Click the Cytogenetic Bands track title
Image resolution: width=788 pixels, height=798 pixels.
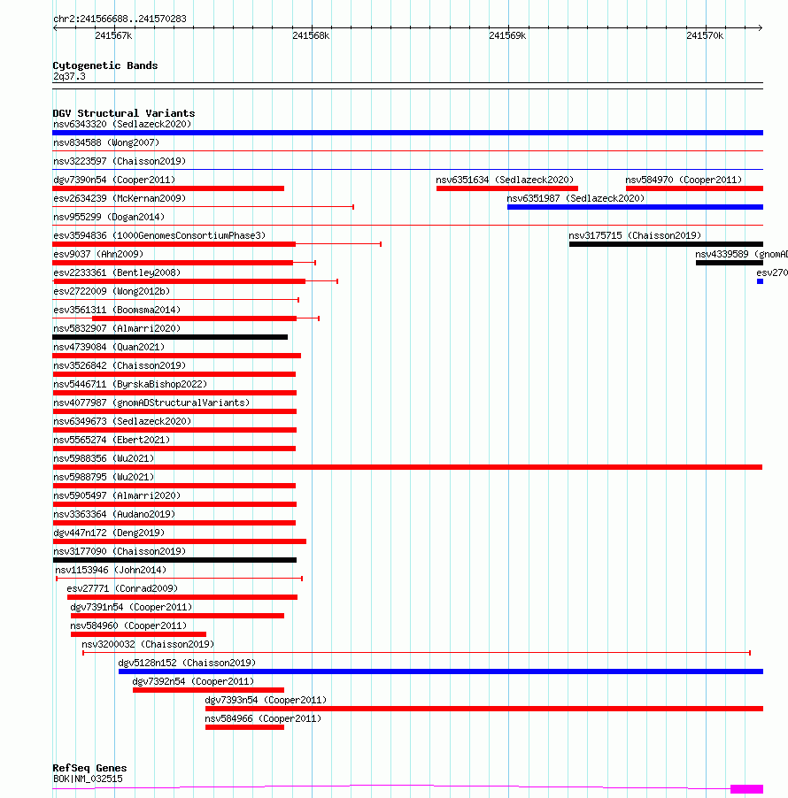[x=105, y=65]
